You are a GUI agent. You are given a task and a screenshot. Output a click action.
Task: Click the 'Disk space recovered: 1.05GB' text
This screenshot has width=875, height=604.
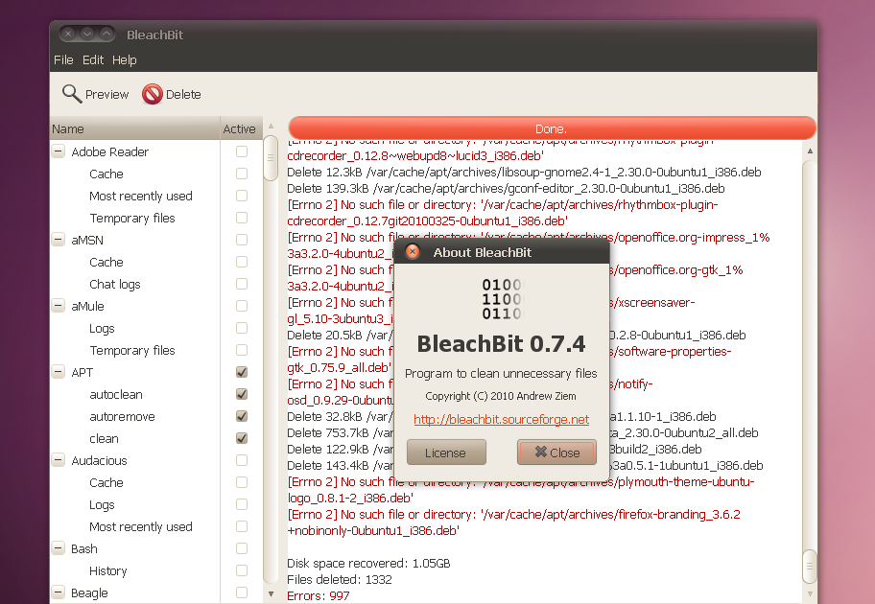368,564
